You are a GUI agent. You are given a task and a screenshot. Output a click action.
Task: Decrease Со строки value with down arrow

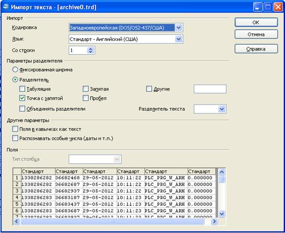90,52
